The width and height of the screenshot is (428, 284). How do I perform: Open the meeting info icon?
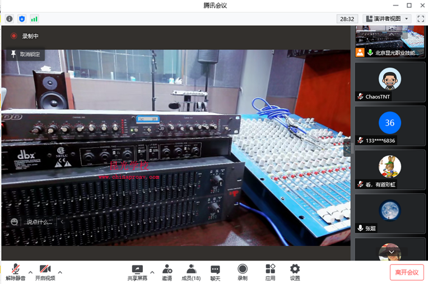tap(10, 18)
